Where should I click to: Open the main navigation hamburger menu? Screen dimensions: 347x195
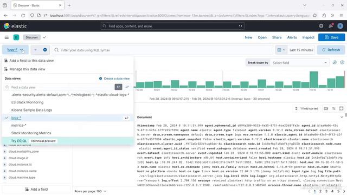pos(7,37)
